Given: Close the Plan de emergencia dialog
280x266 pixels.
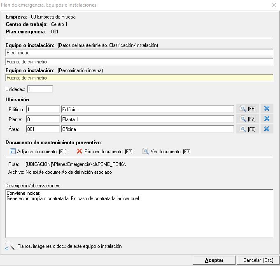Looking at the screenshot, I should pyautogui.click(x=274, y=5).
